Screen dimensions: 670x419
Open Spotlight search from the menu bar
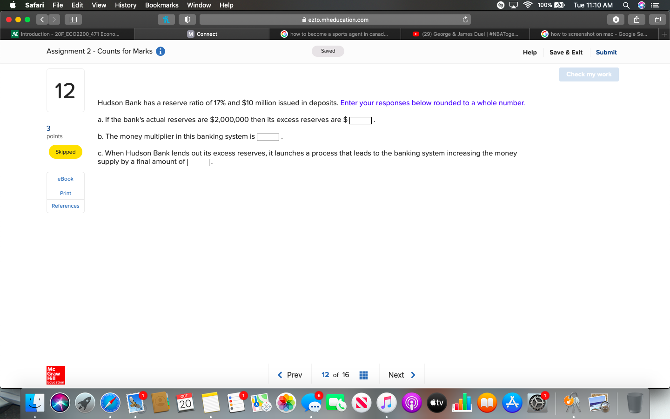[x=626, y=5]
